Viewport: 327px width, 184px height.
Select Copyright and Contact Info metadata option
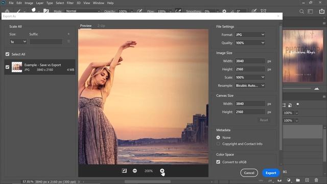218,144
